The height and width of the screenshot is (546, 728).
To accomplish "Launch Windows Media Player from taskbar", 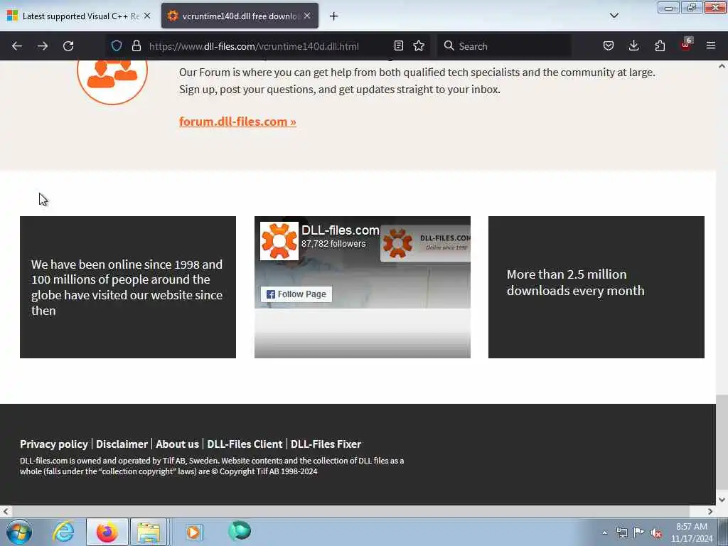I will click(193, 532).
